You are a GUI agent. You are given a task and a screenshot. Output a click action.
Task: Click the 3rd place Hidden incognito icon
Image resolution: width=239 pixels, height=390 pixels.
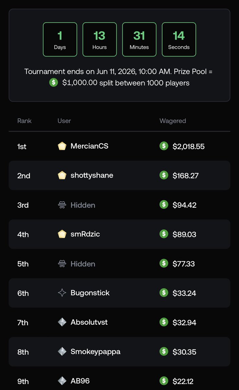tap(62, 205)
